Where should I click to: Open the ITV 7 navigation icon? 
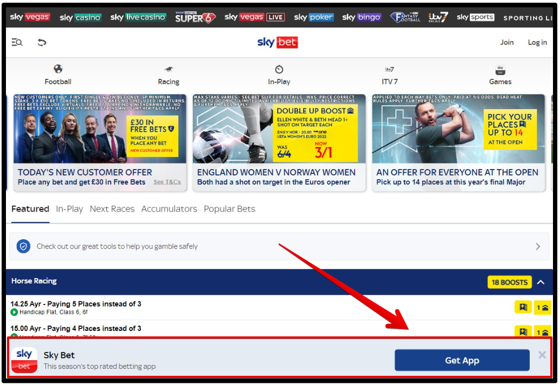pos(389,69)
